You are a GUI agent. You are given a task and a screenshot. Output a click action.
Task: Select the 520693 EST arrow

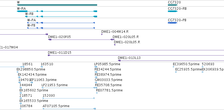click(x=203, y=67)
